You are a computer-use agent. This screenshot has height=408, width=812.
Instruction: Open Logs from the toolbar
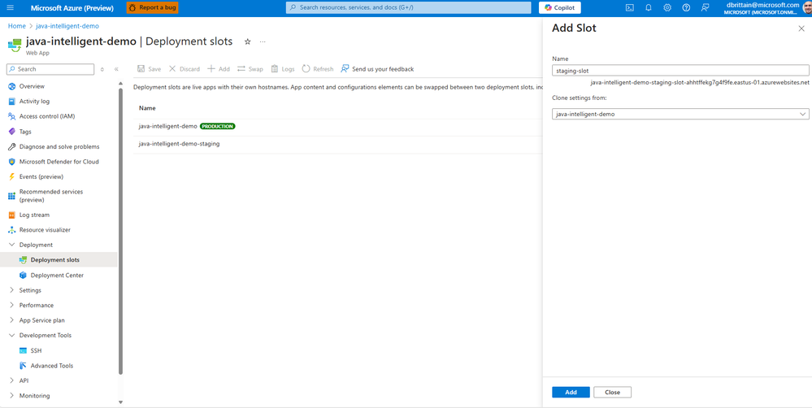tap(283, 69)
